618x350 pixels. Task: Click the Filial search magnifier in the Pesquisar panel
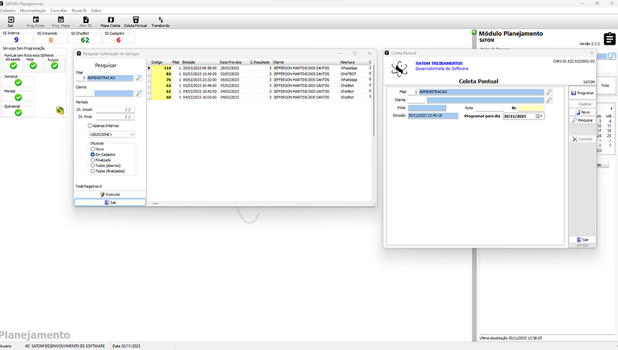pos(139,78)
